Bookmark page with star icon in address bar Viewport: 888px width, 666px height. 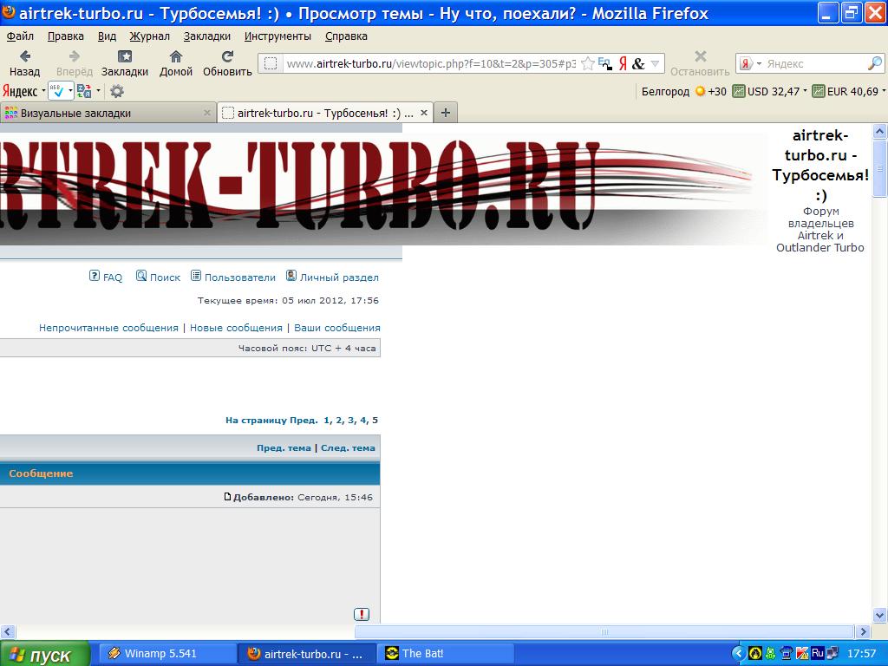(588, 63)
